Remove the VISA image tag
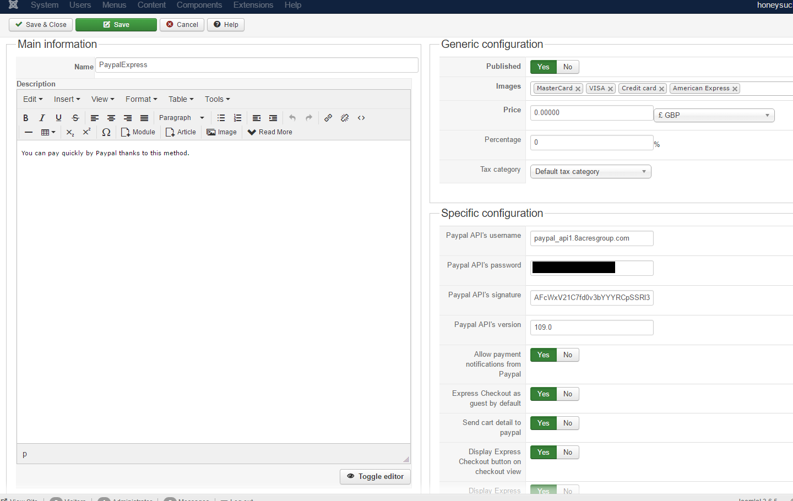 (610, 89)
